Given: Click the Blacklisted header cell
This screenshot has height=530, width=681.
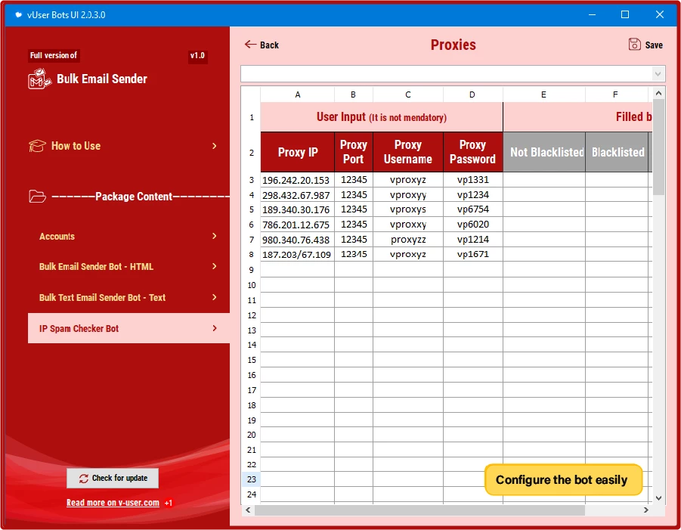Looking at the screenshot, I should pyautogui.click(x=617, y=152).
